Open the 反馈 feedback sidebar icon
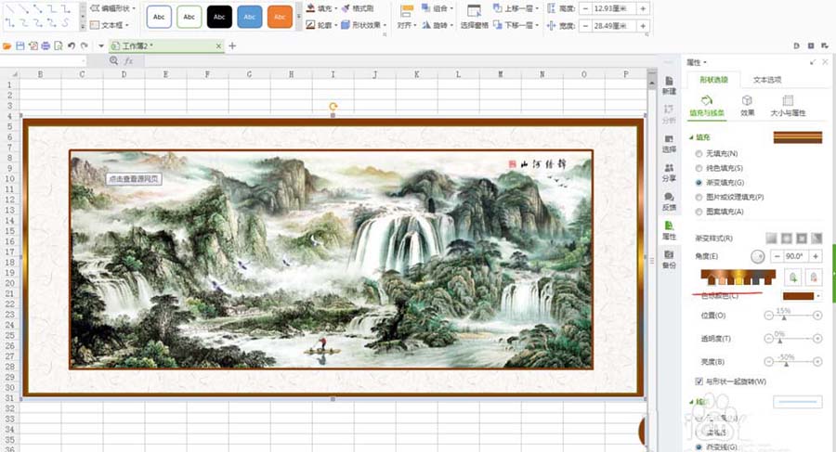This screenshot has width=836, height=452. pyautogui.click(x=669, y=202)
